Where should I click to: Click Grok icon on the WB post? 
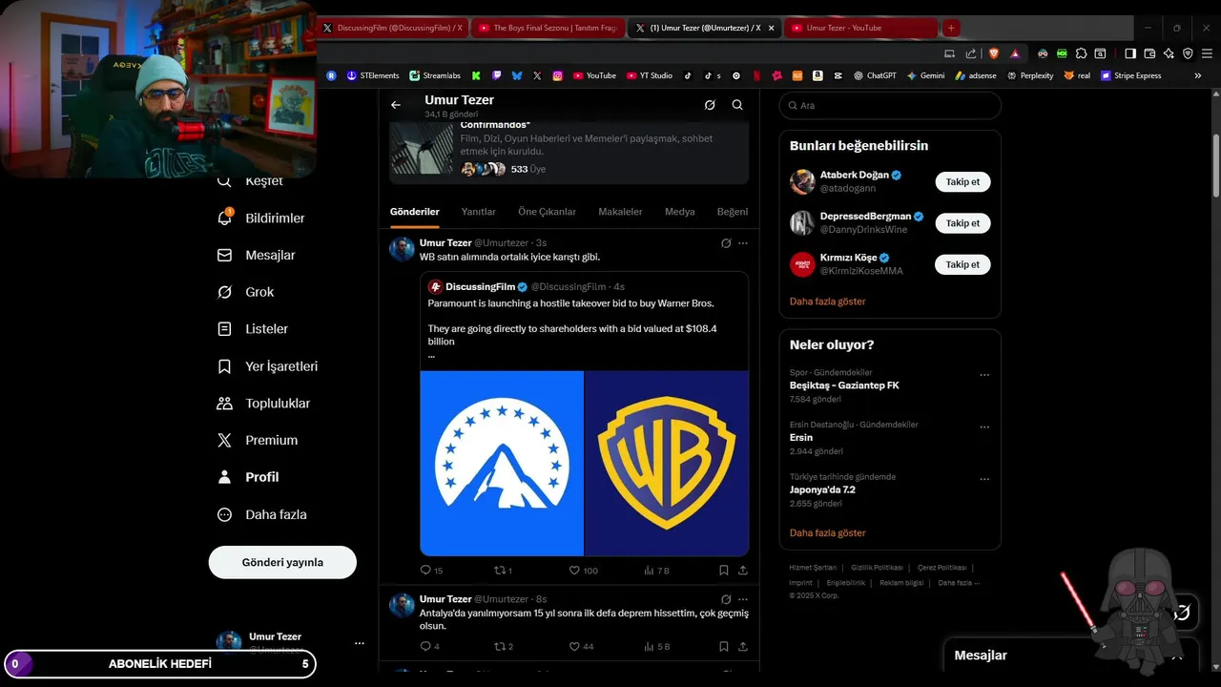pyautogui.click(x=726, y=243)
